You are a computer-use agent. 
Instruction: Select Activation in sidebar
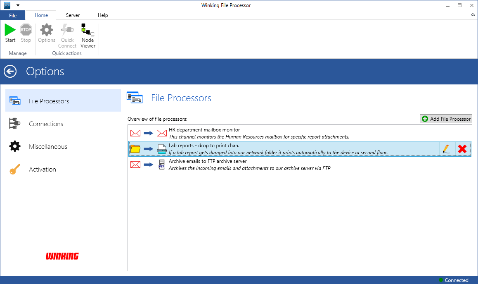pos(63,169)
